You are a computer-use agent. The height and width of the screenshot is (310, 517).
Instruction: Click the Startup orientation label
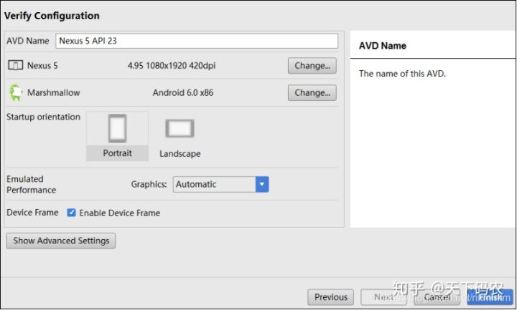click(43, 117)
